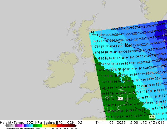Click the '-42' legend value
Screen dimensions: 167x129
coord(16,128)
